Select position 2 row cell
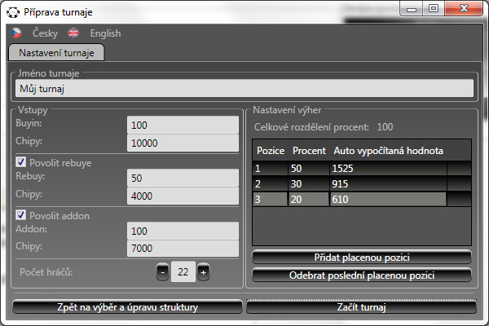Viewport: 489px width, 326px height. (x=270, y=183)
